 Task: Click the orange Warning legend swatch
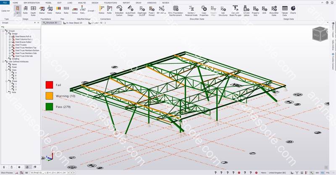tap(49, 96)
